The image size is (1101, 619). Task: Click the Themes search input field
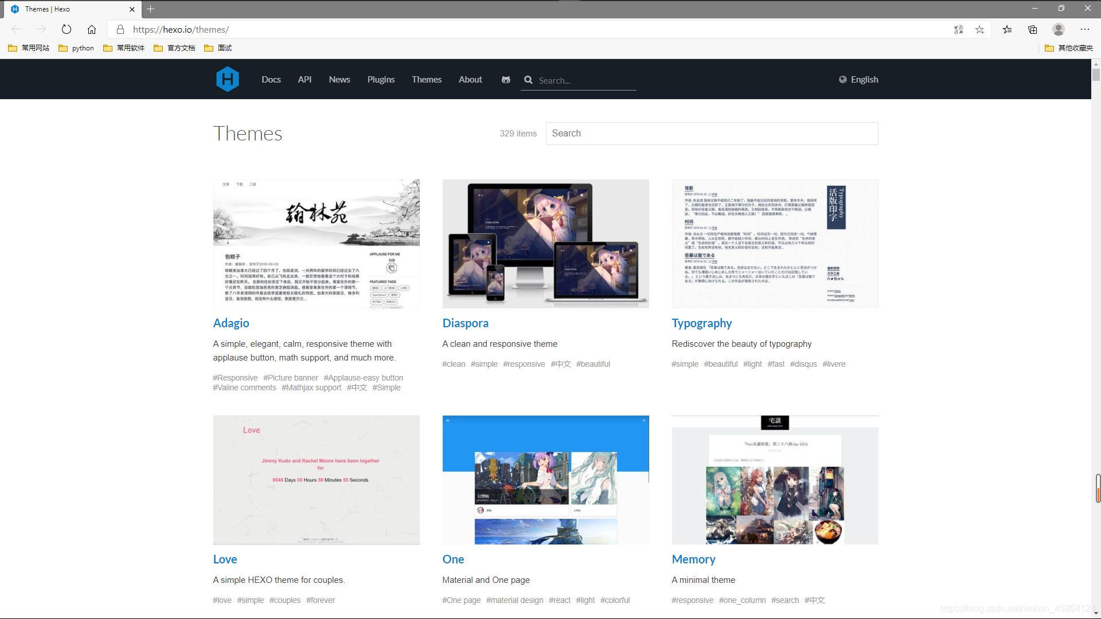(x=711, y=134)
